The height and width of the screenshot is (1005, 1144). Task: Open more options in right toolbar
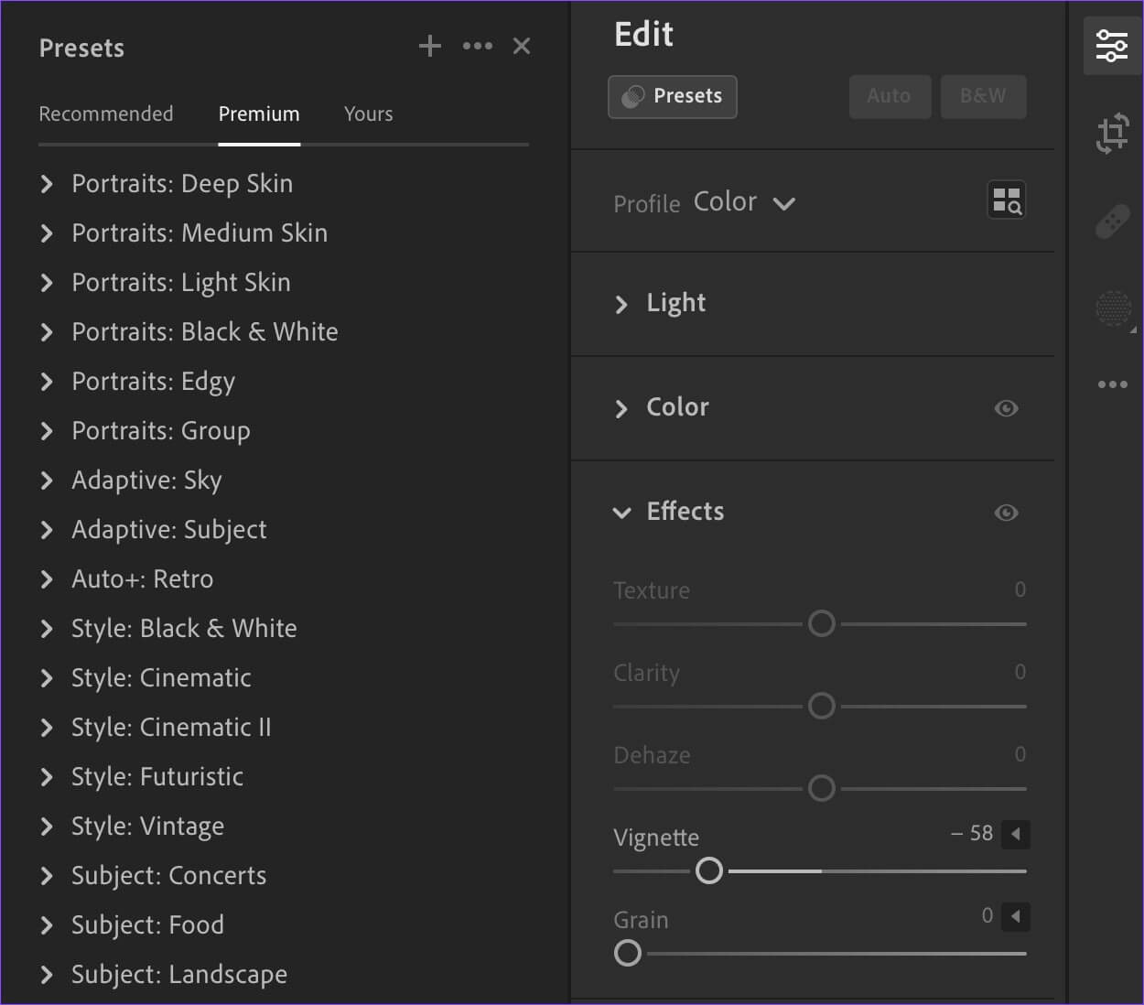pyautogui.click(x=1112, y=384)
